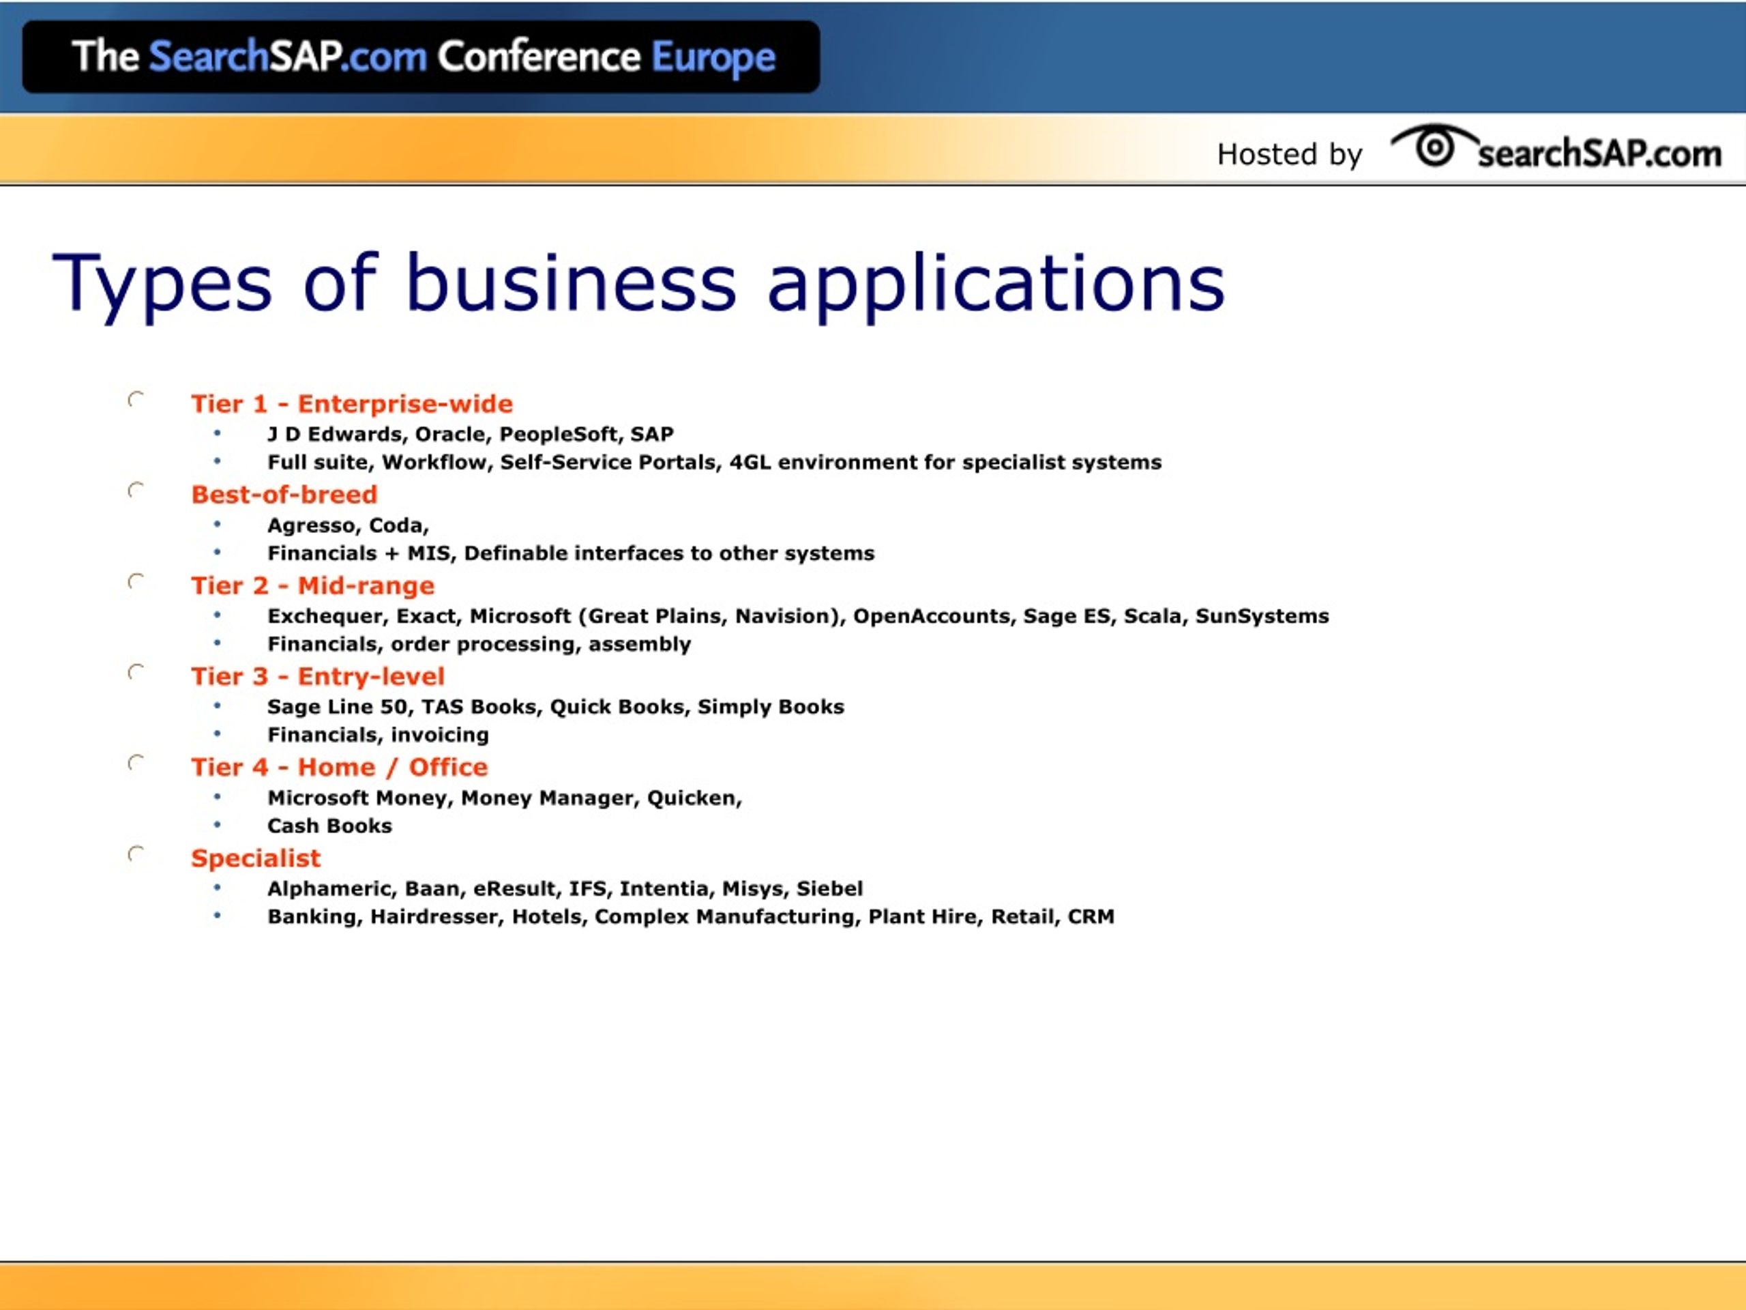Click the bullet marker beside Tier 2

tap(136, 582)
